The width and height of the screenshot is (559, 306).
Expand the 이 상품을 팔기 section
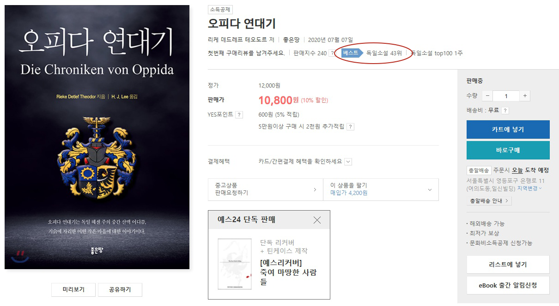click(x=381, y=189)
